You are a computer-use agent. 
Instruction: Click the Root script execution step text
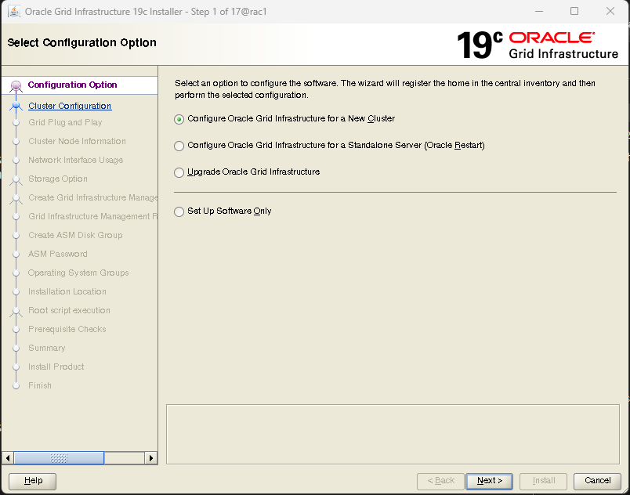tap(69, 311)
